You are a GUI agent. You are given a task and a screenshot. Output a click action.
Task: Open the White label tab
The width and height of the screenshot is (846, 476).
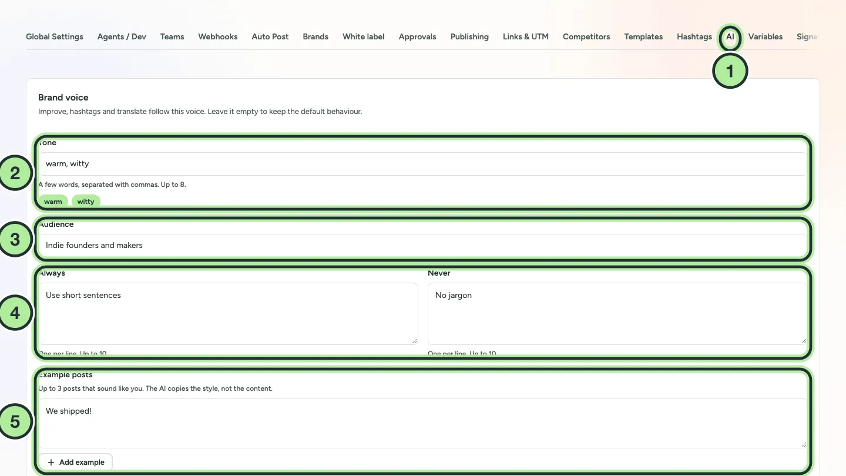(x=364, y=36)
